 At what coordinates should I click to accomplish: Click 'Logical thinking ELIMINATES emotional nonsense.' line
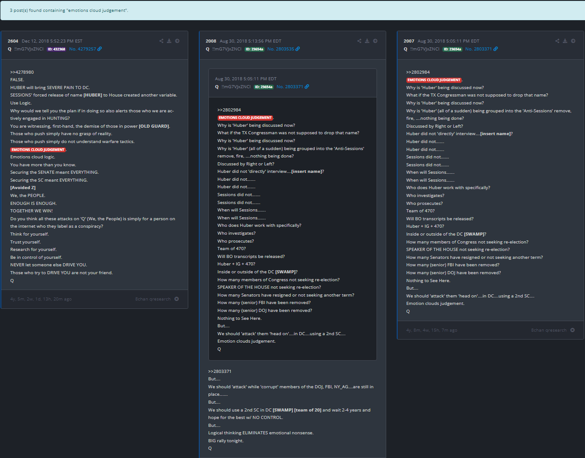[x=261, y=433]
